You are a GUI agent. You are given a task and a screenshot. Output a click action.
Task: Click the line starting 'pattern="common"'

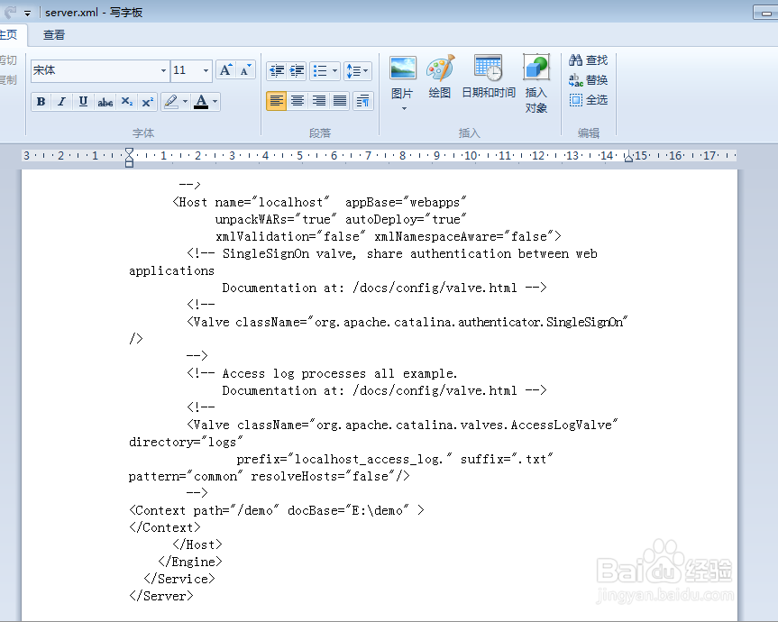pyautogui.click(x=270, y=476)
